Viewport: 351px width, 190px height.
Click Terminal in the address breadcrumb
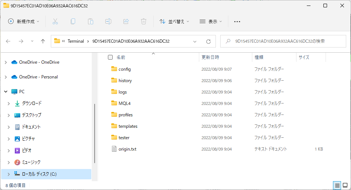click(x=76, y=41)
